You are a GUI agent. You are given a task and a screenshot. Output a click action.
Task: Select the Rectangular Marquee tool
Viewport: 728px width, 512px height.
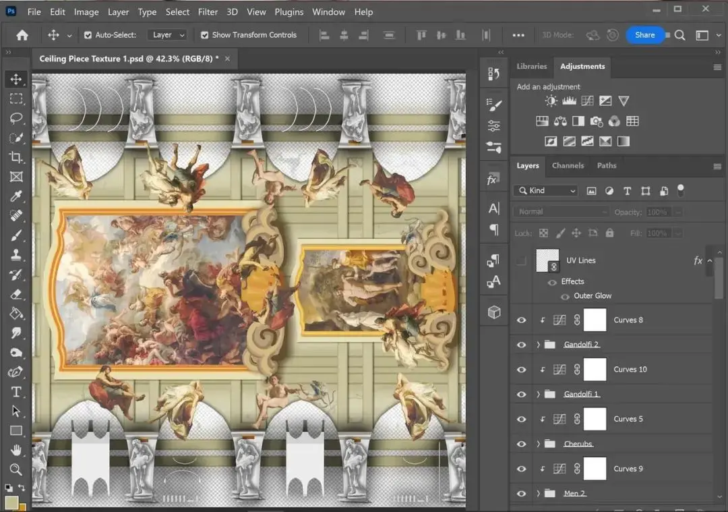(16, 98)
